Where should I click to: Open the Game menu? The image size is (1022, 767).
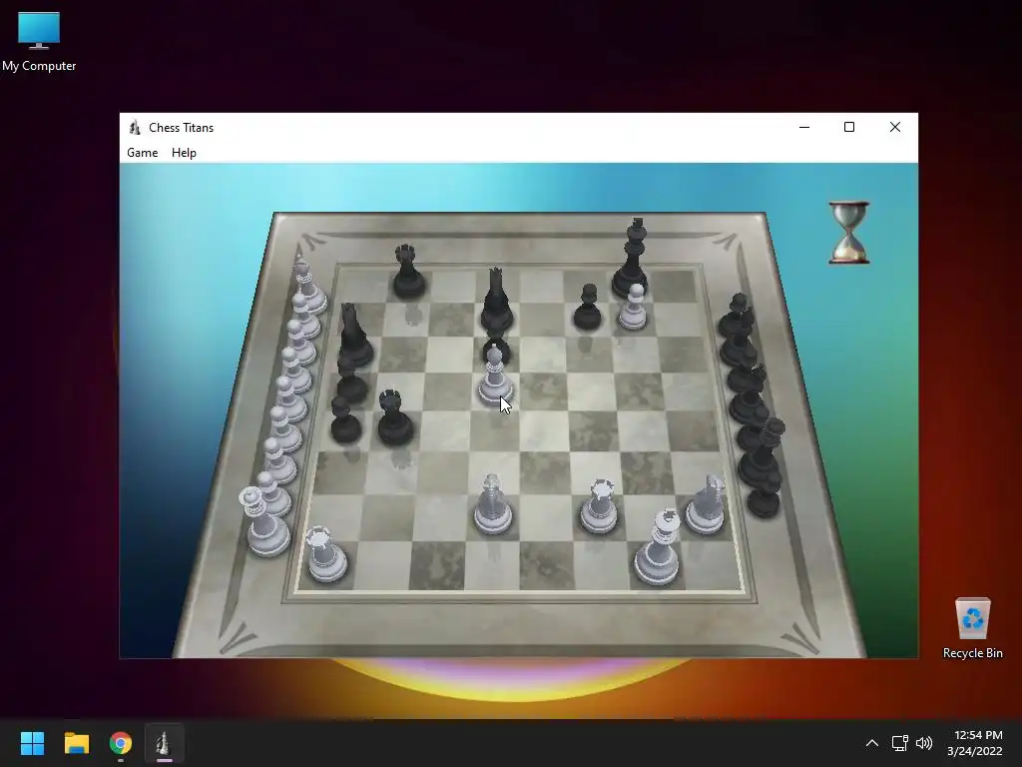point(142,153)
